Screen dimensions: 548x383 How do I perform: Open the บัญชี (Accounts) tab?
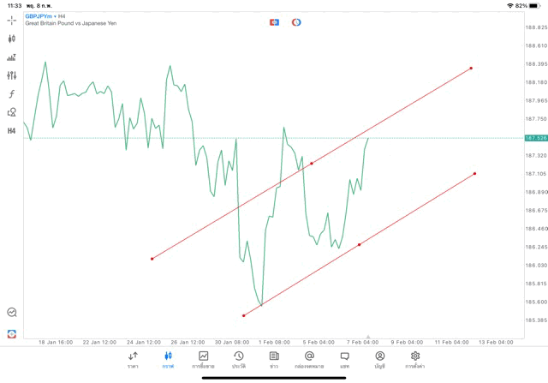click(379, 360)
